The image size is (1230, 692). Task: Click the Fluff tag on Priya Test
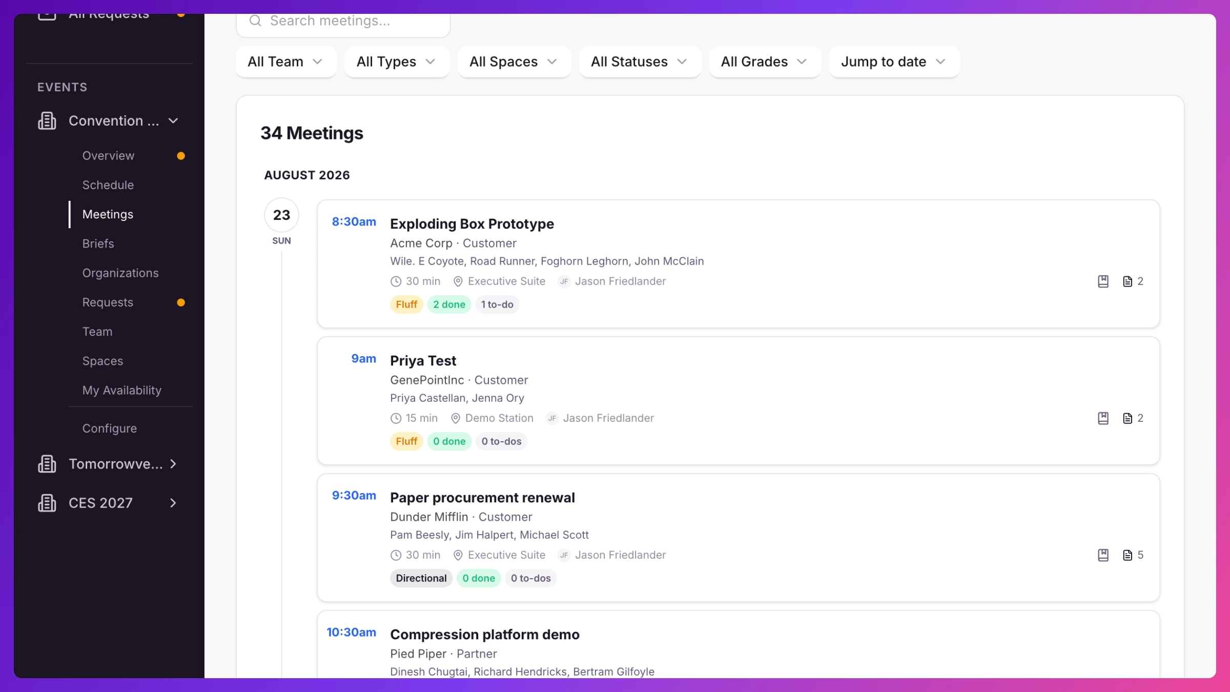coord(406,441)
